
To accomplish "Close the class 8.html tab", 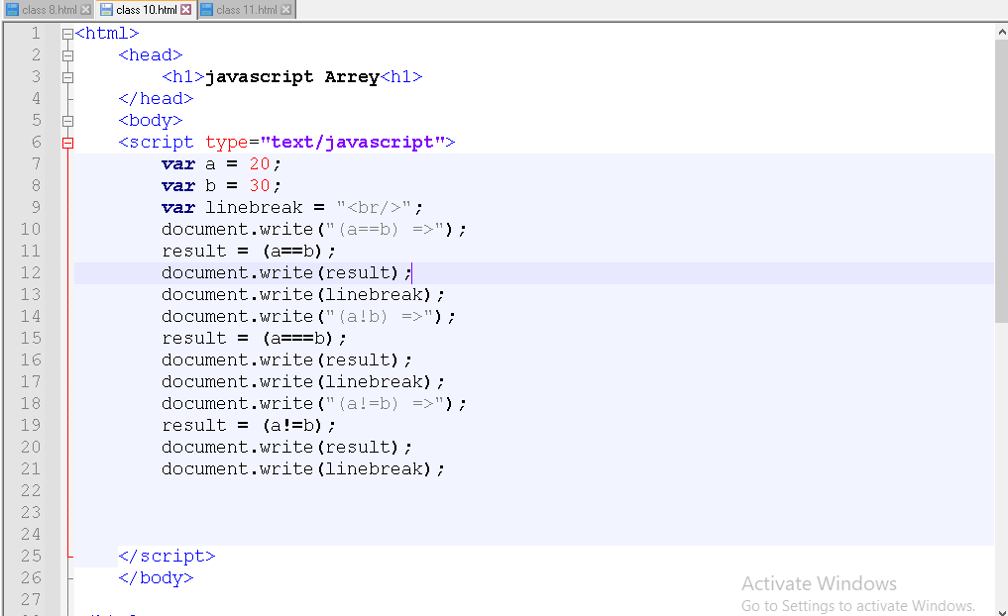I will [85, 10].
